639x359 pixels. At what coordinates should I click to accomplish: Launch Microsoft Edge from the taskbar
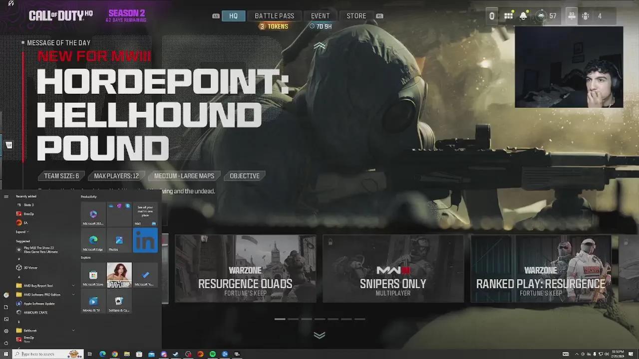pyautogui.click(x=102, y=354)
